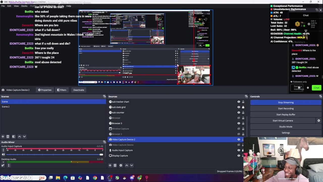Open Filters for selected source
This screenshot has width=323, height=182.
click(62, 90)
